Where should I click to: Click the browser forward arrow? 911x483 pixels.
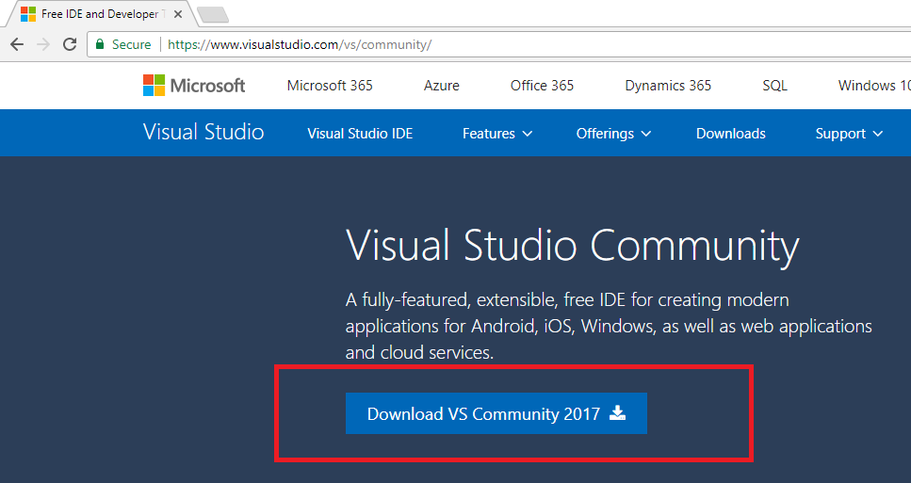click(x=43, y=44)
